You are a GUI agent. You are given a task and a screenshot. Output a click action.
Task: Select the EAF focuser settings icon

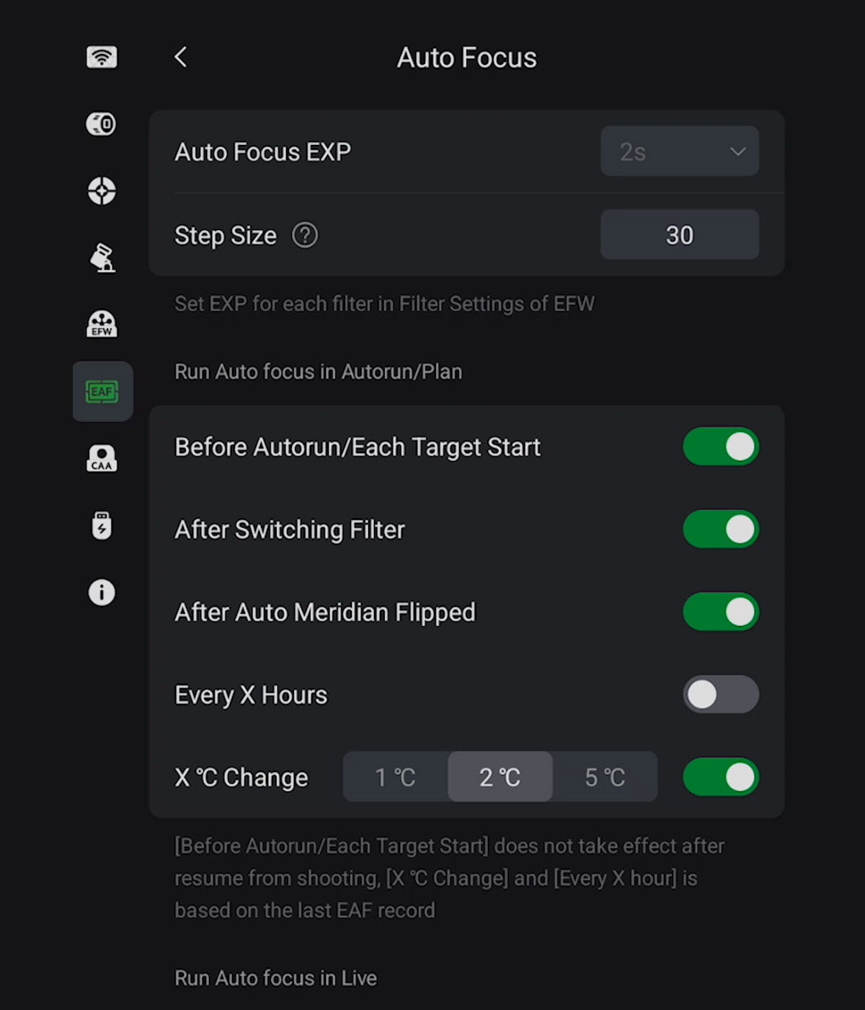pyautogui.click(x=102, y=392)
